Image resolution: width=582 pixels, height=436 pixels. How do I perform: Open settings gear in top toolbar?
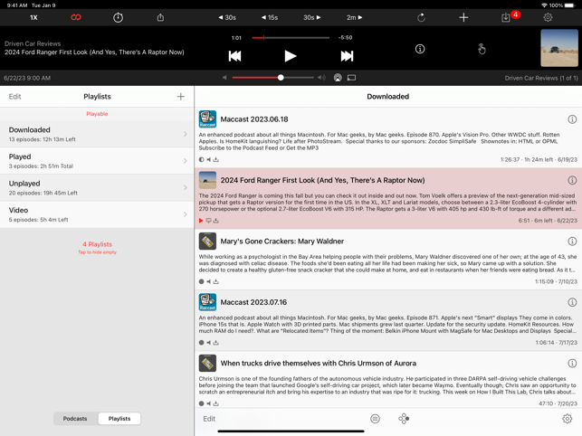pyautogui.click(x=548, y=17)
